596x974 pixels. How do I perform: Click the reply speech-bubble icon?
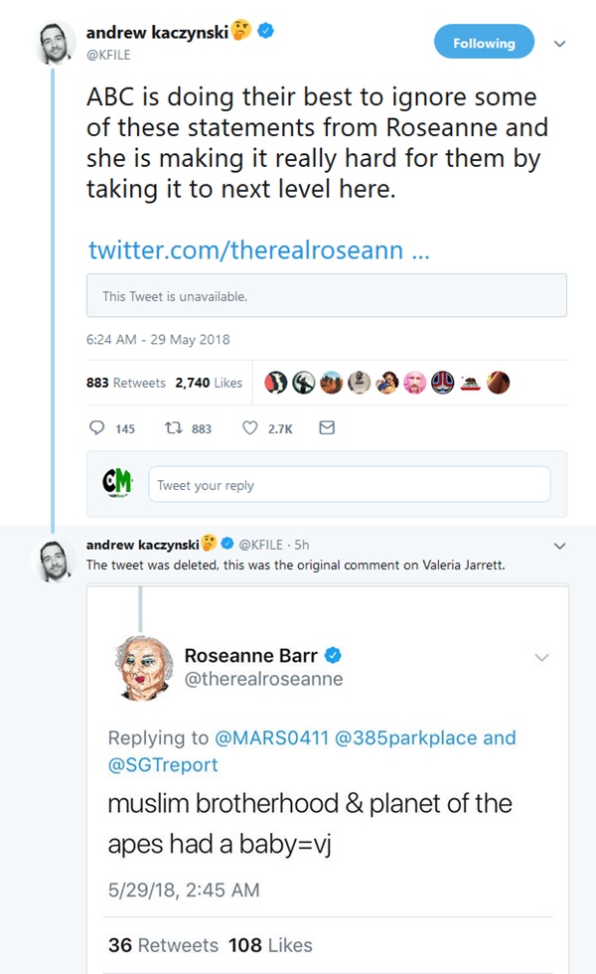pyautogui.click(x=97, y=428)
